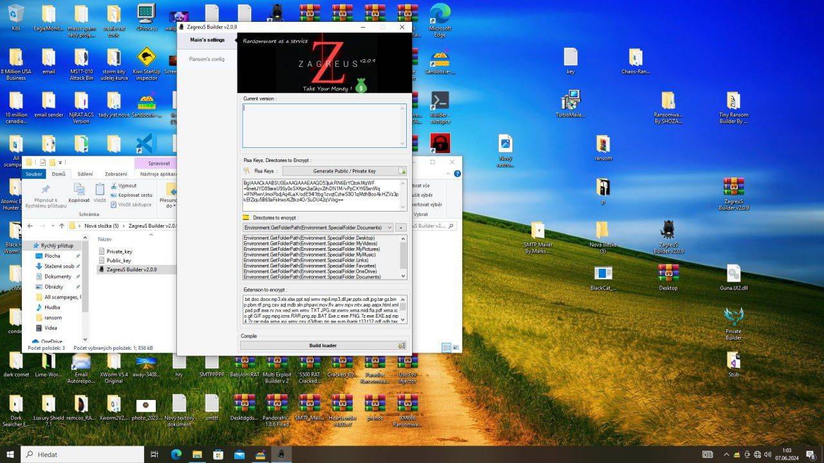Switch to the Domů ribbon tab
Image resolution: width=824 pixels, height=463 pixels.
click(x=59, y=174)
